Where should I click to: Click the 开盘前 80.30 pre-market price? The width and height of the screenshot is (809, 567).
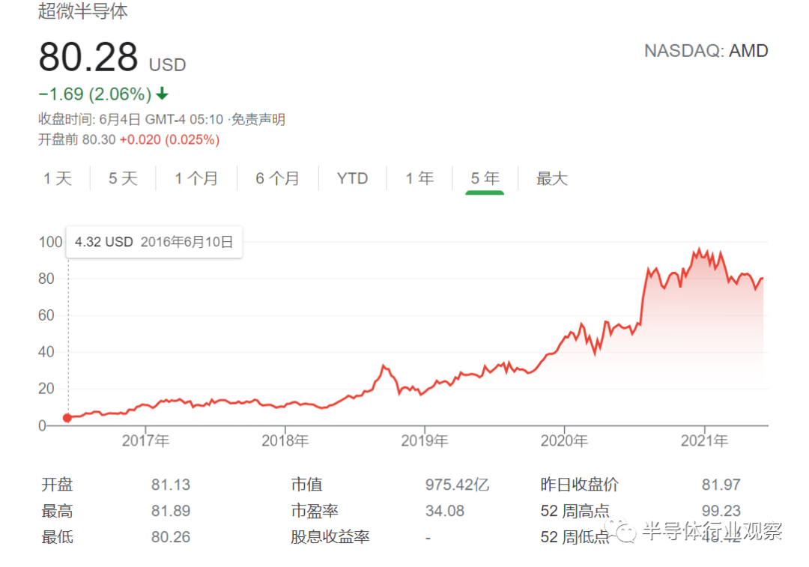(x=77, y=140)
